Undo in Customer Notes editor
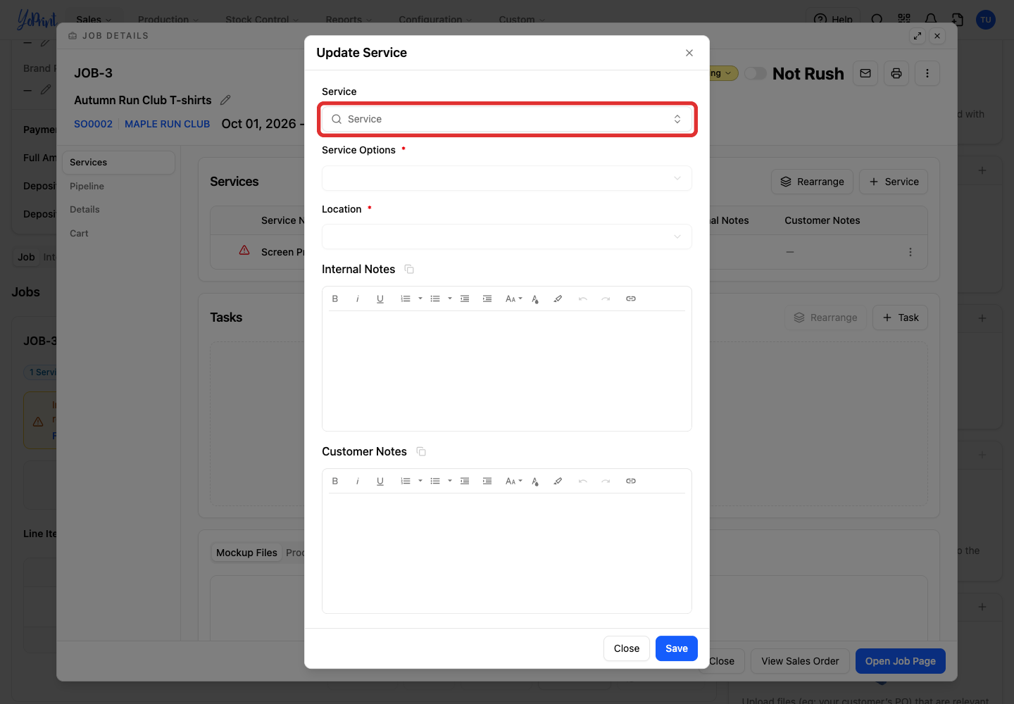The width and height of the screenshot is (1014, 704). pos(583,481)
